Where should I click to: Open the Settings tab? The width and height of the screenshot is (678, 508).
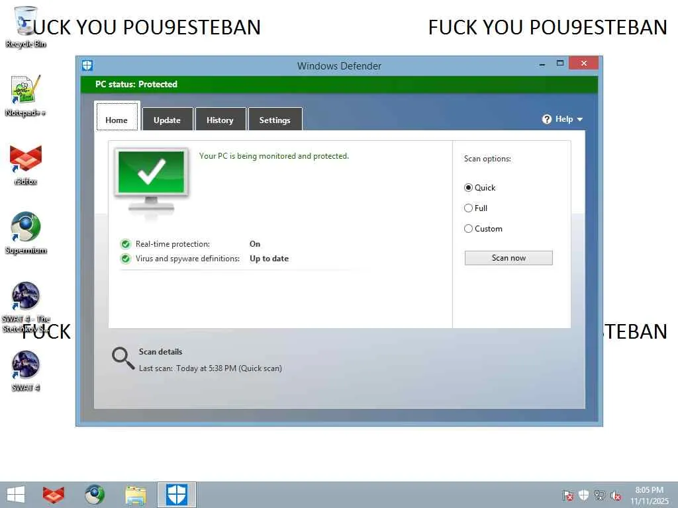[275, 119]
